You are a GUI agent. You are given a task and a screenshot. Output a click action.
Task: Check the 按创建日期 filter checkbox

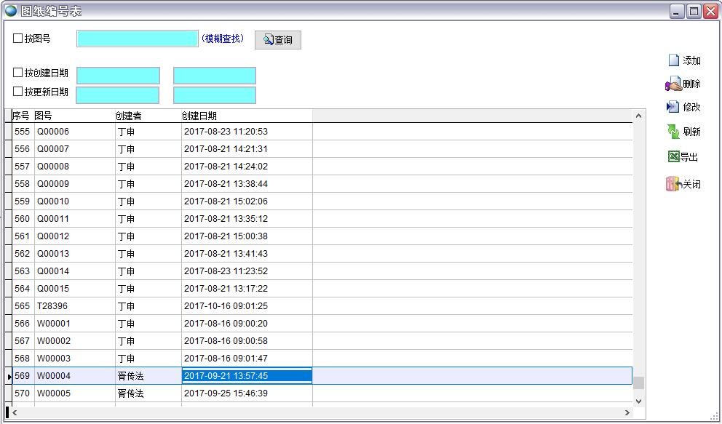point(18,73)
